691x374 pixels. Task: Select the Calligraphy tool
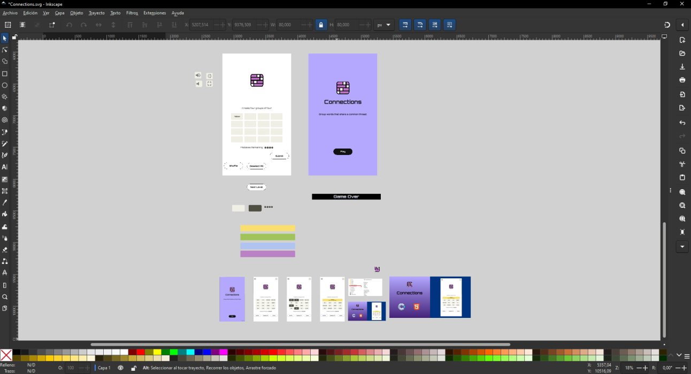pyautogui.click(x=5, y=155)
